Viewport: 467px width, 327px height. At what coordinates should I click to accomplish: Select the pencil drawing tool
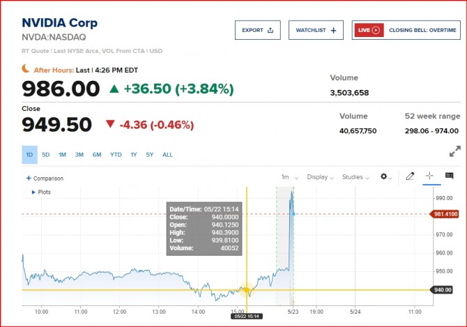coord(410,177)
